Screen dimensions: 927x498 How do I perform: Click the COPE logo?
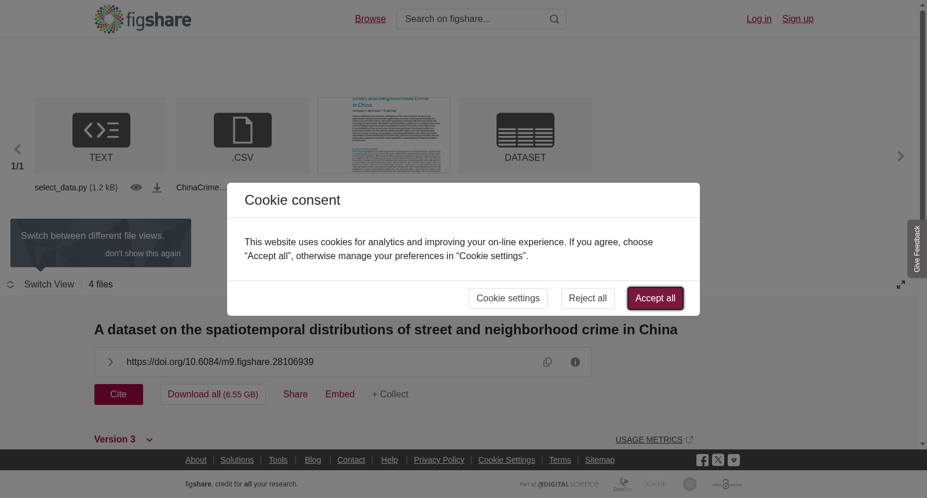[x=656, y=484]
